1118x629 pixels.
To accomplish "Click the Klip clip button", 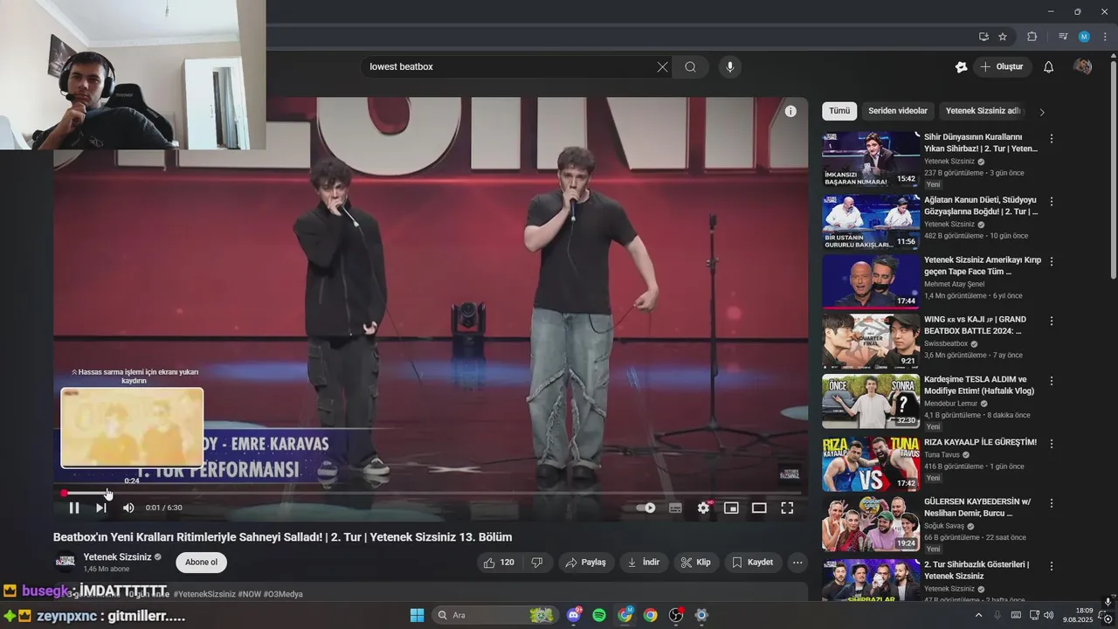I will pyautogui.click(x=696, y=563).
